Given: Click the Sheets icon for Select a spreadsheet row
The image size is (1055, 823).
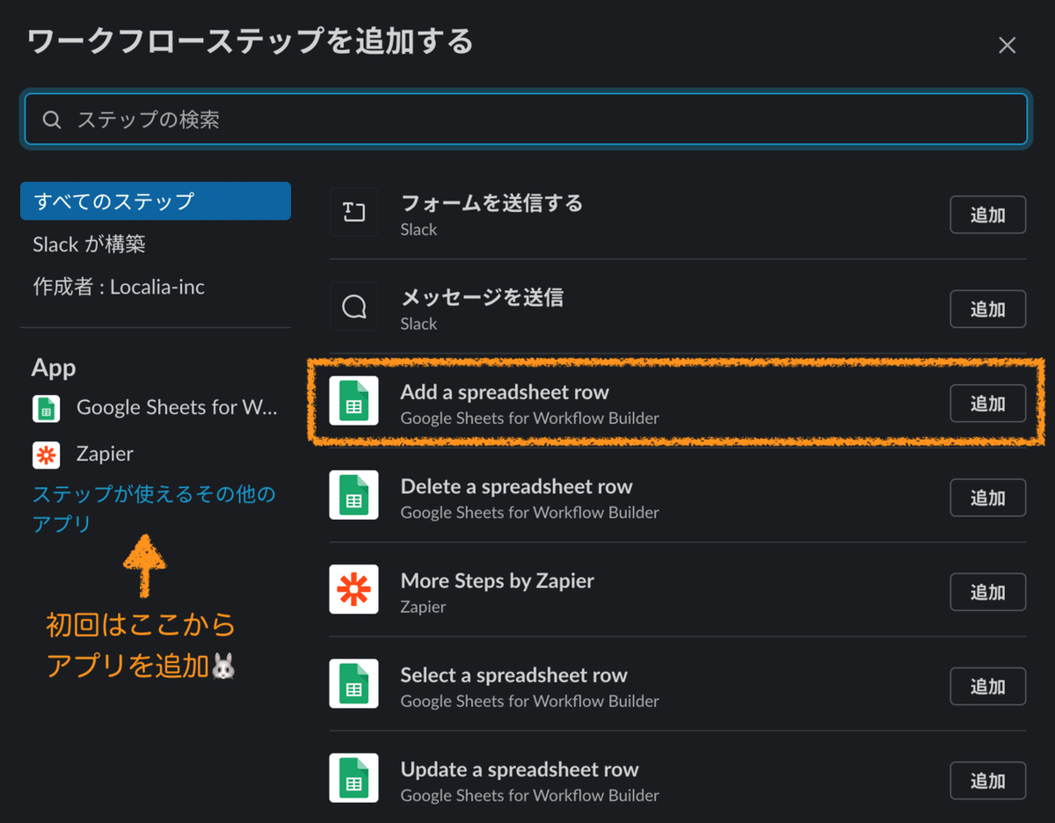Looking at the screenshot, I should (353, 683).
